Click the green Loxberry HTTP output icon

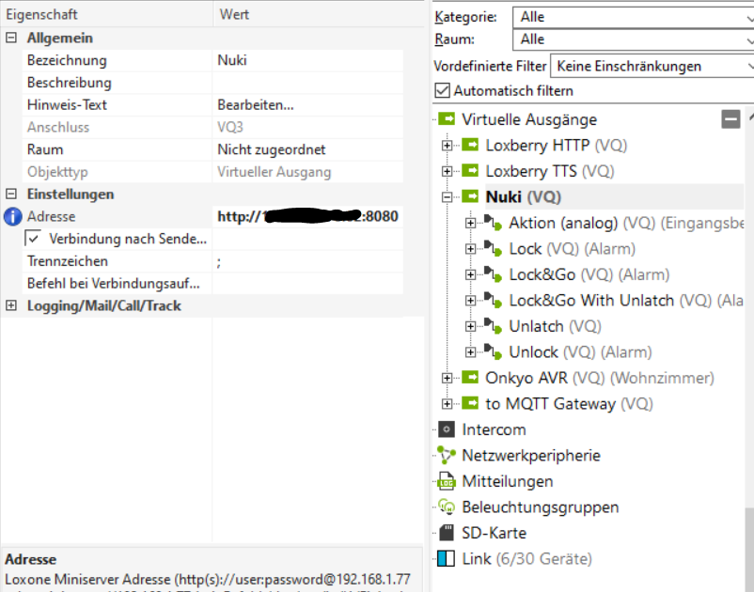click(x=470, y=146)
